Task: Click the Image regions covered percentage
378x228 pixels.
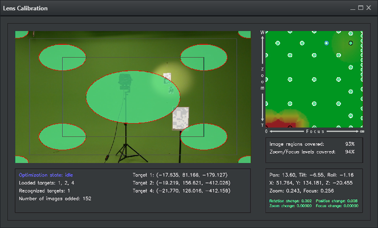Action: [x=350, y=144]
